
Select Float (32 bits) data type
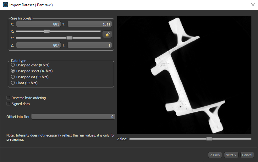[13, 83]
